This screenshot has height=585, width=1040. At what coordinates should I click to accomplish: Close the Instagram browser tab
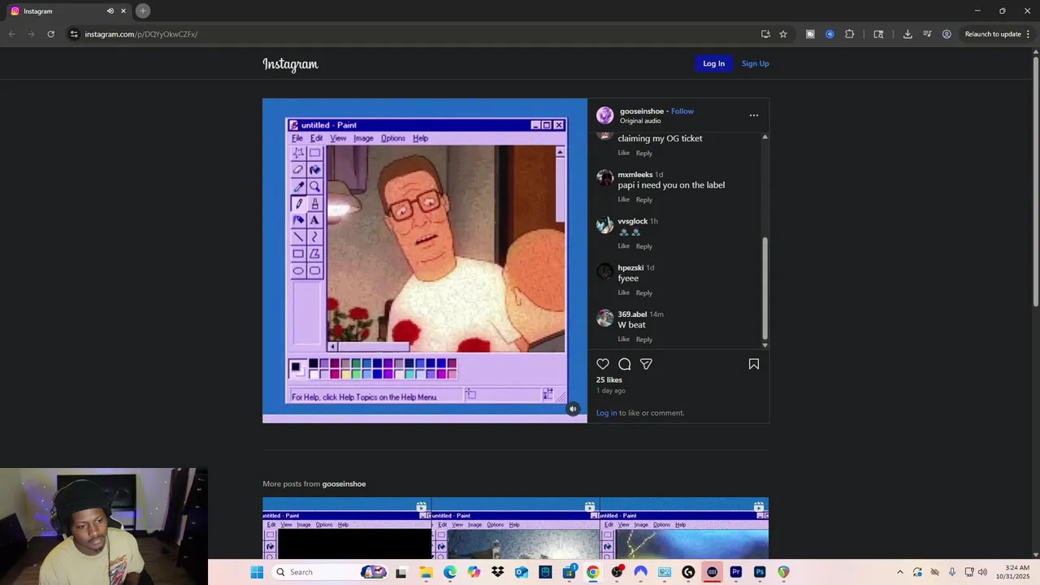tap(123, 11)
